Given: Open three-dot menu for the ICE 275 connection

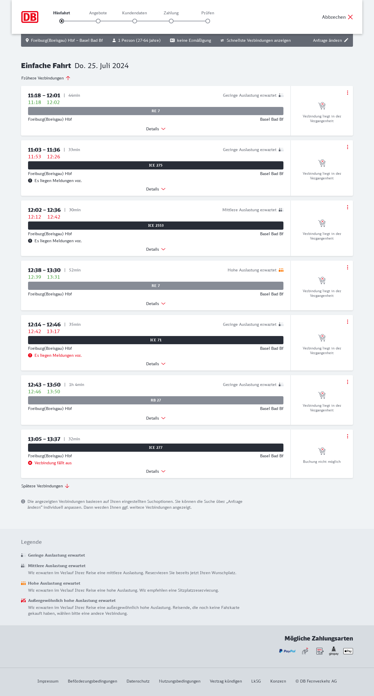Looking at the screenshot, I should click(x=347, y=147).
